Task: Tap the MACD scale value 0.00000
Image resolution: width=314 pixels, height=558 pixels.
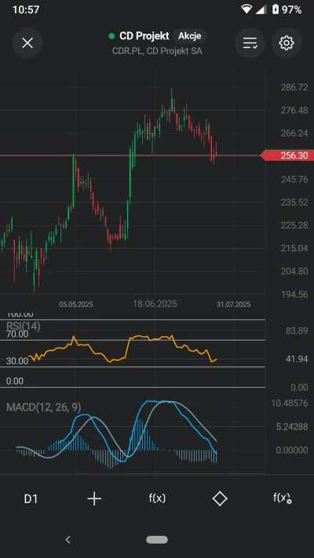Action: click(291, 450)
